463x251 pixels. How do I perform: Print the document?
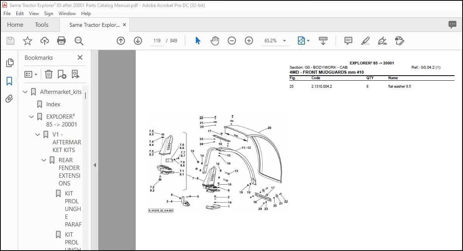point(61,41)
